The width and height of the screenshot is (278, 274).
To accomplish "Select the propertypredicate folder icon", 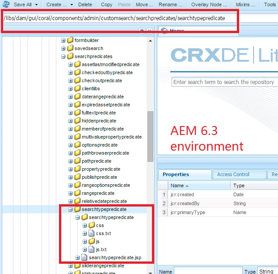I will coord(77,169).
